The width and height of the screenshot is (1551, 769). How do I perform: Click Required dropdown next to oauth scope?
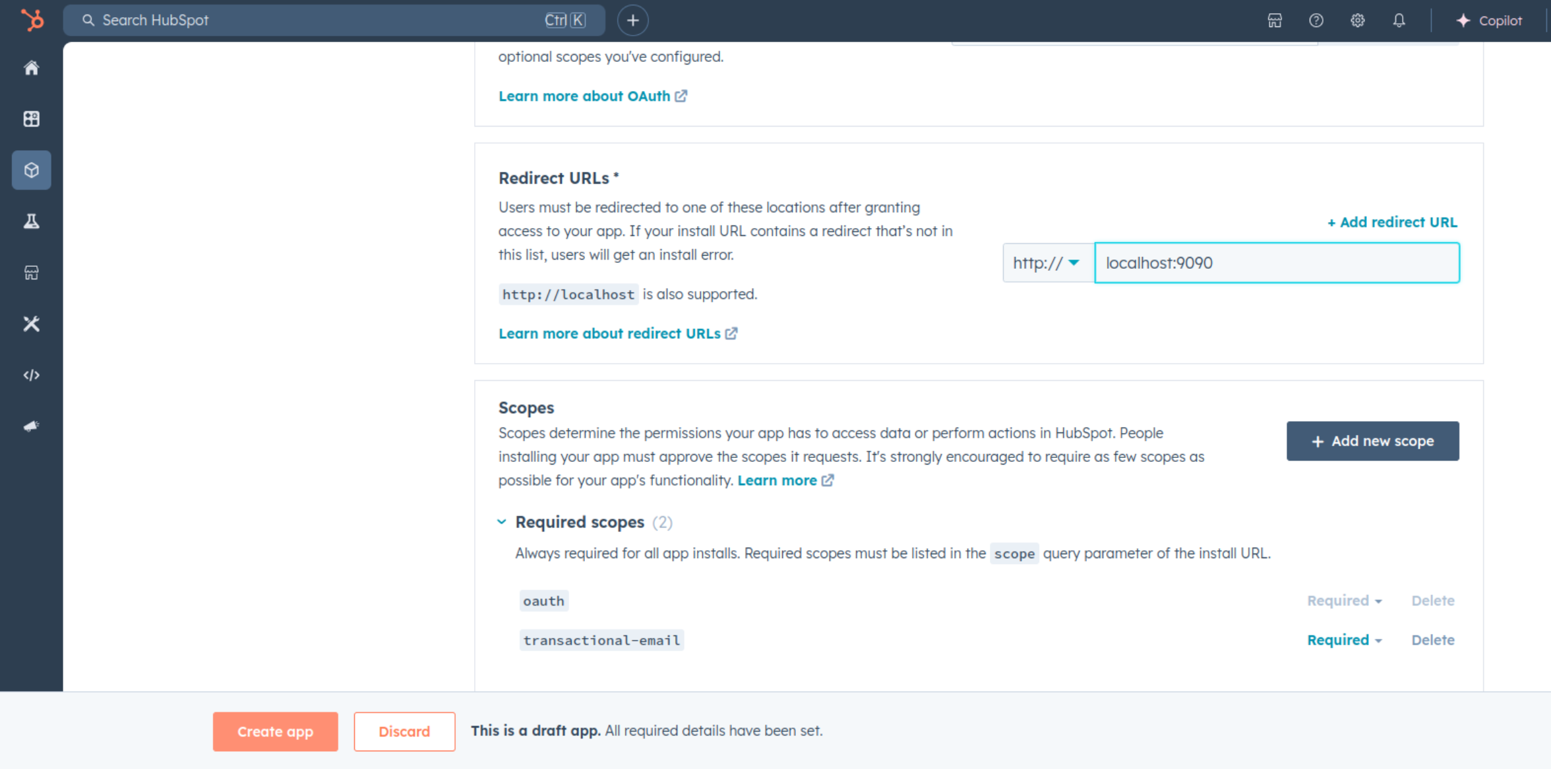1343,600
